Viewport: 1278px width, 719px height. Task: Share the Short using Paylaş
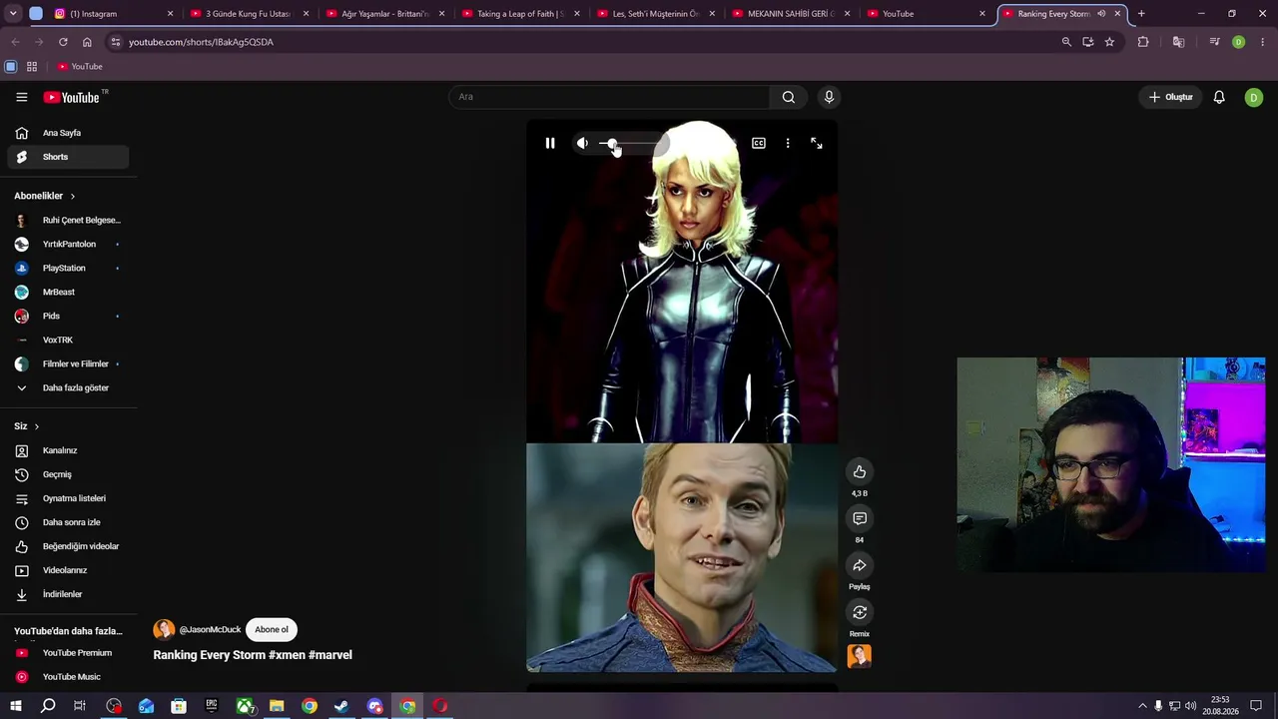click(x=860, y=565)
